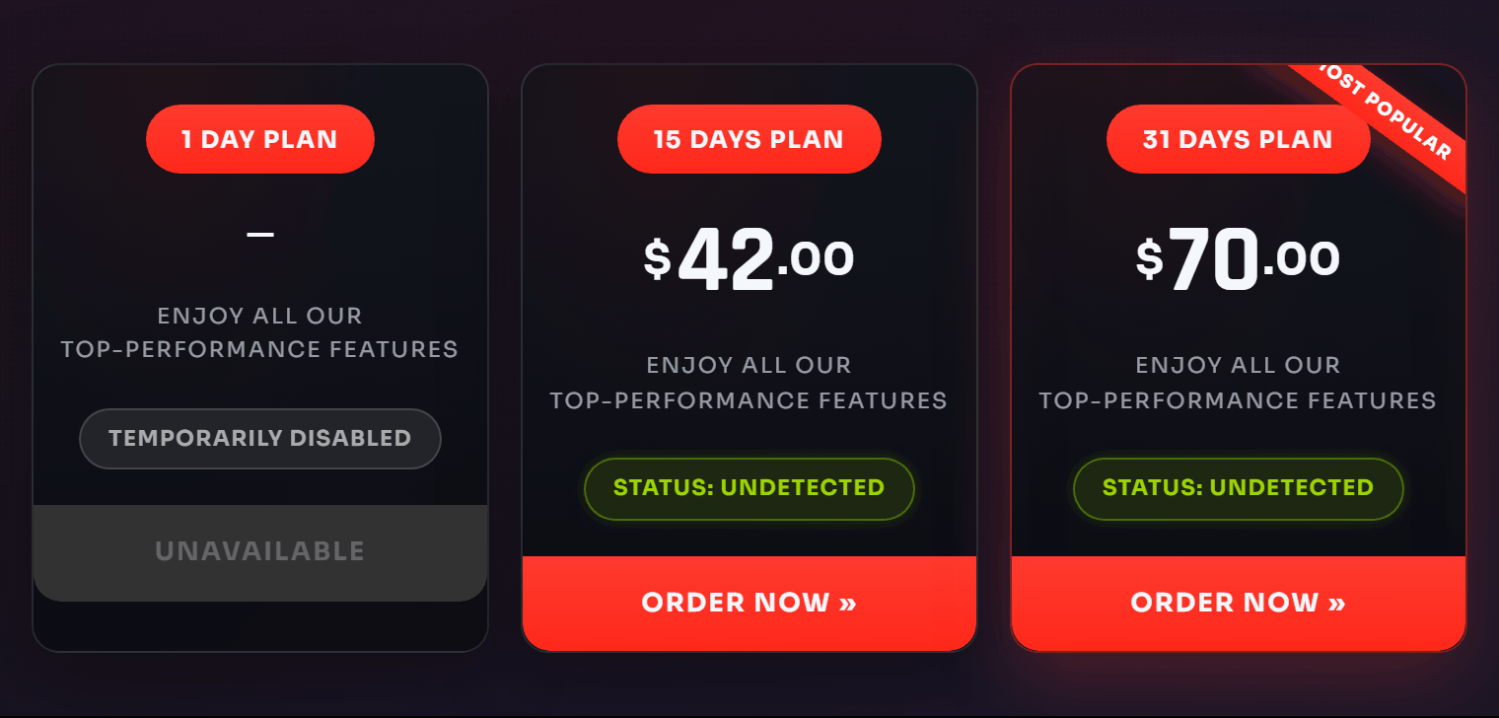Select the 31 Days Plan badge

[1238, 139]
